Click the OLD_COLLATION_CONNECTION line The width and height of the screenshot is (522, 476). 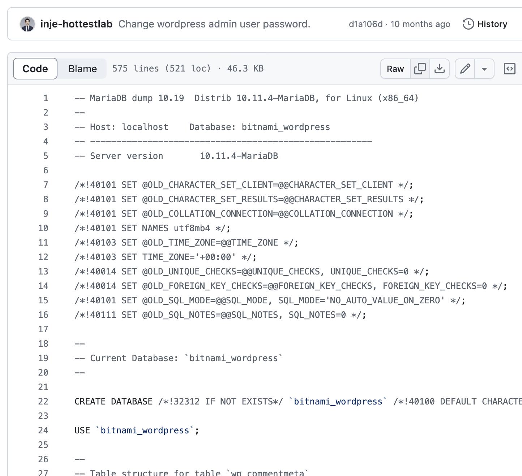244,214
